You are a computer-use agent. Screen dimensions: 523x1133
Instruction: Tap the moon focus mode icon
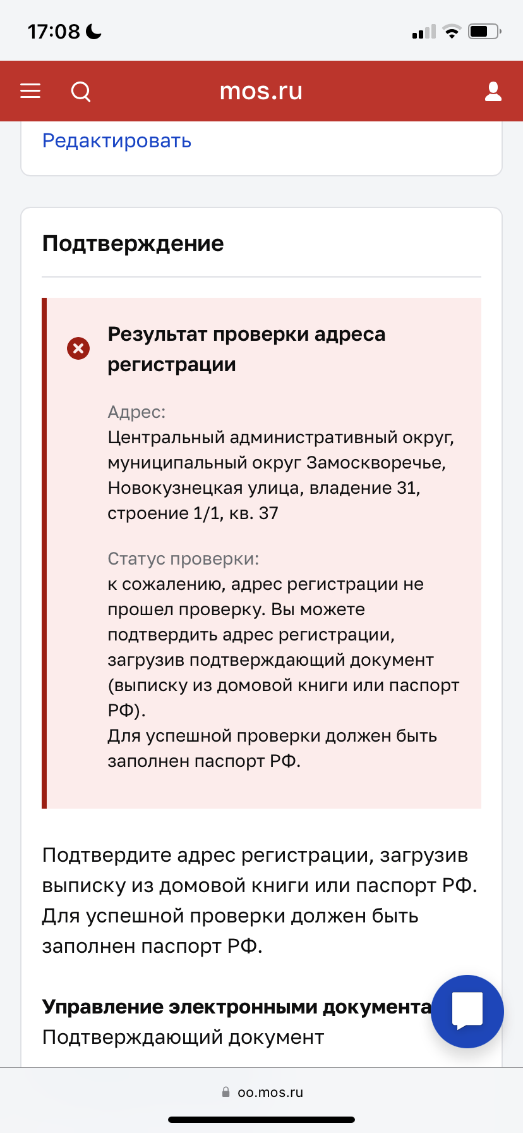pos(93,31)
